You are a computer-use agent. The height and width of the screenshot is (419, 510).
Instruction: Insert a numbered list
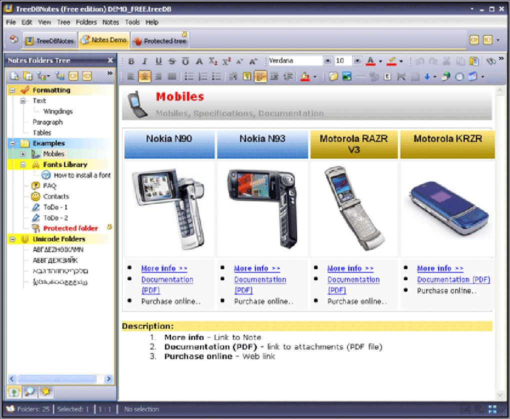(202, 77)
